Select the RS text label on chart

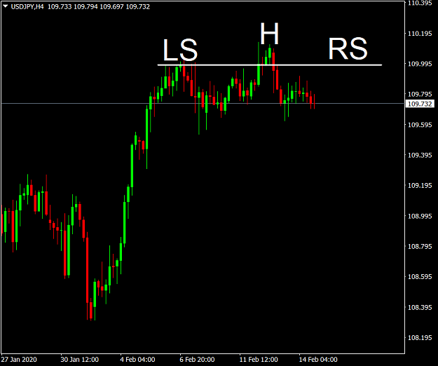[348, 49]
